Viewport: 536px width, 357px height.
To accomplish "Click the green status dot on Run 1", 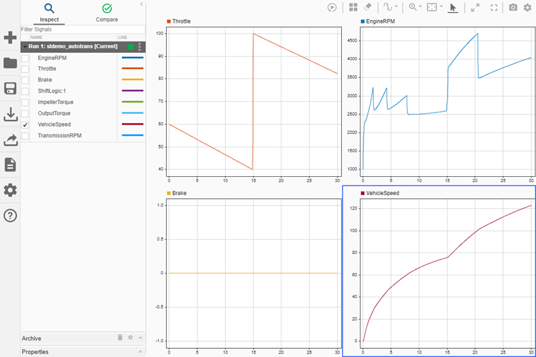I will 131,46.
